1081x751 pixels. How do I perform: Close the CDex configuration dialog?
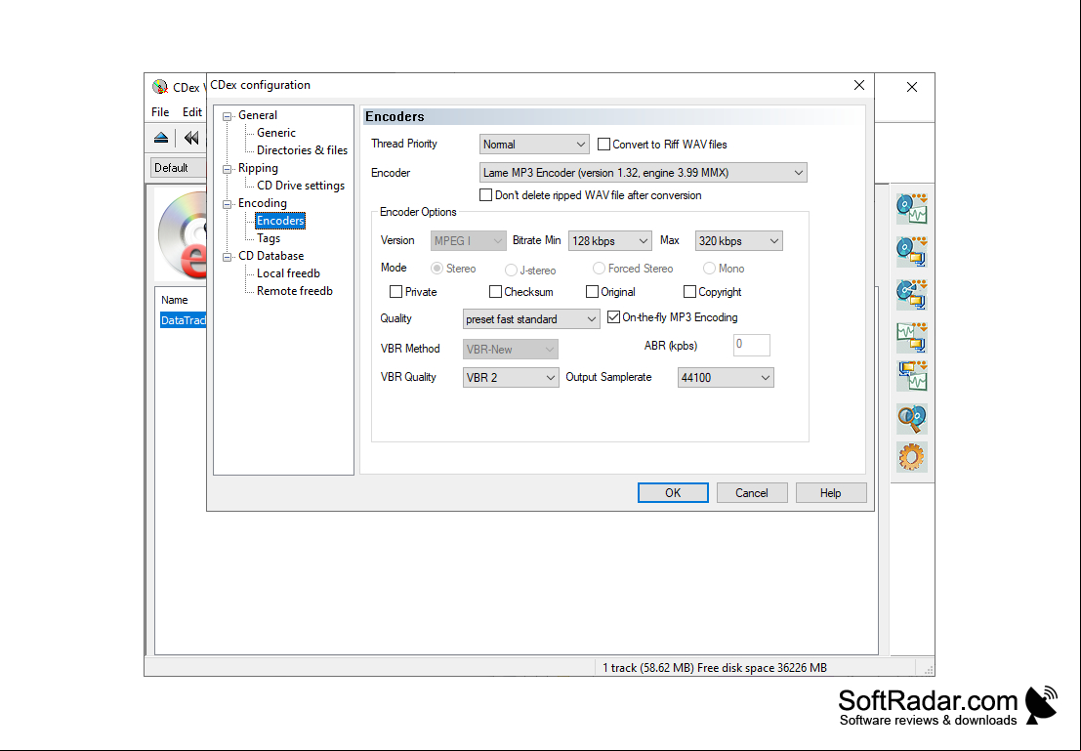tap(859, 85)
